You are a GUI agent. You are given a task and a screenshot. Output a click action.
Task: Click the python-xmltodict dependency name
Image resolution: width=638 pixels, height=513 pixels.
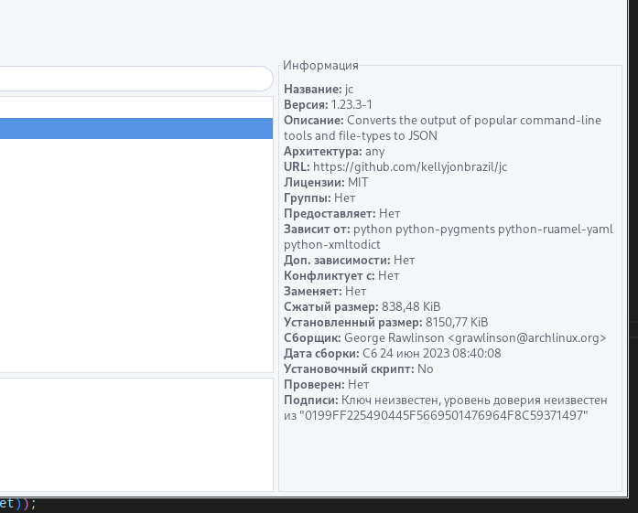(331, 244)
